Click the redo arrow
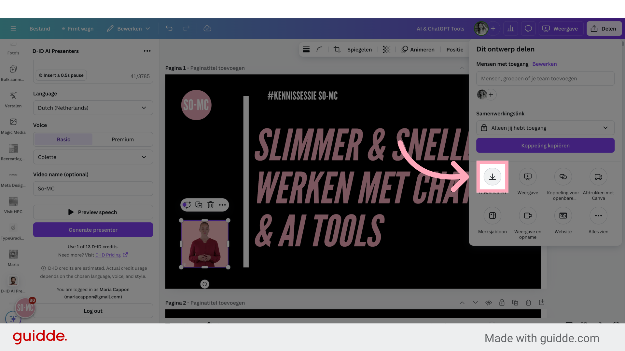Viewport: 625px width, 351px height. click(186, 29)
